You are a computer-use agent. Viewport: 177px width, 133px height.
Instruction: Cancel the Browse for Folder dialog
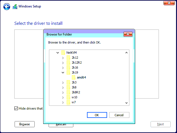click(119, 115)
